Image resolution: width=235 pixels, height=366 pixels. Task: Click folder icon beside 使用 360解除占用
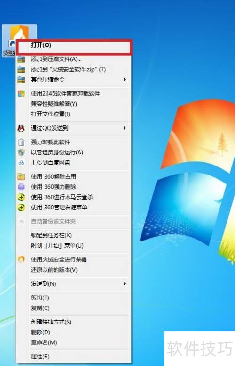tap(22, 177)
